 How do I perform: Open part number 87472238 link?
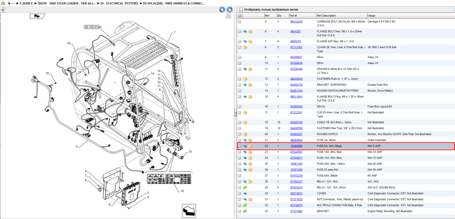296,175
